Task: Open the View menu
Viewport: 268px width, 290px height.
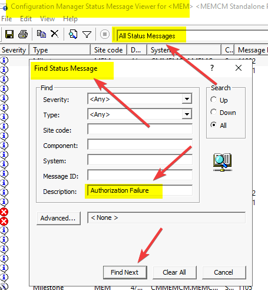Action: 47,19
